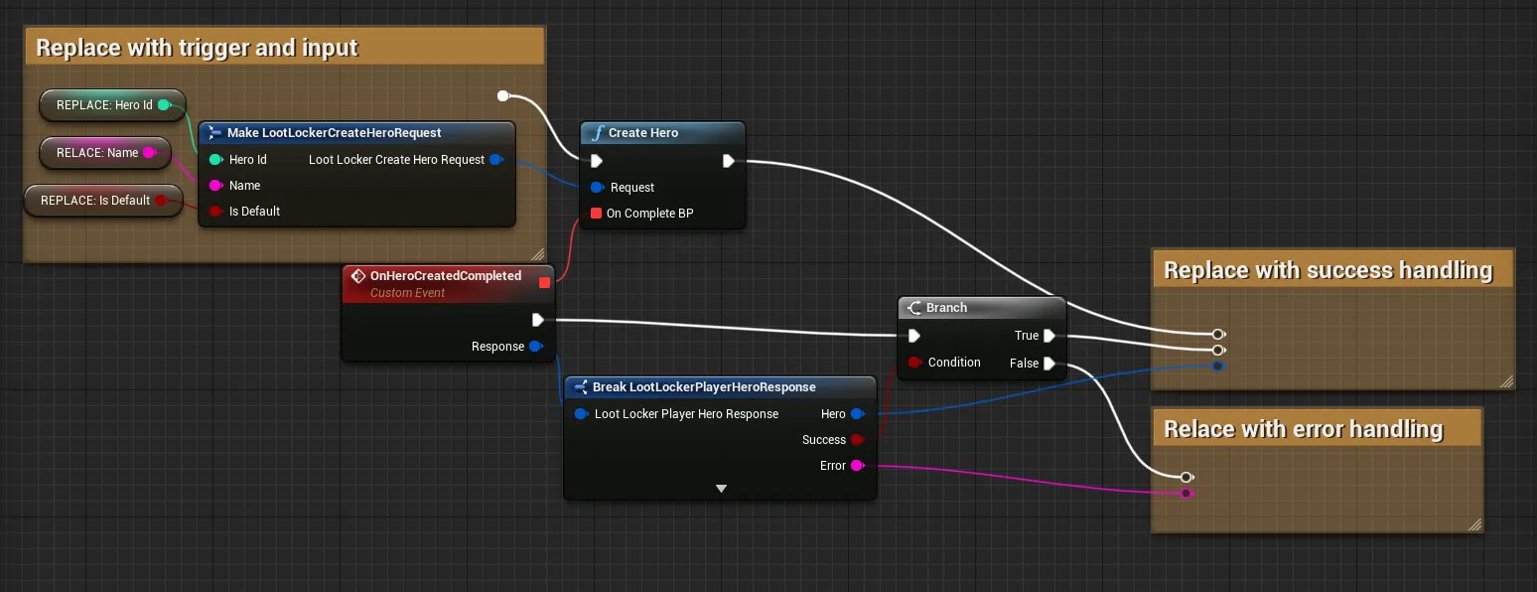
Task: Click the Is Default input pin
Action: [x=215, y=211]
